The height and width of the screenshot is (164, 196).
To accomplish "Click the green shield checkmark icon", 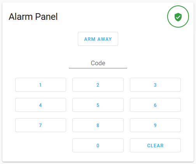I will coord(178,17).
